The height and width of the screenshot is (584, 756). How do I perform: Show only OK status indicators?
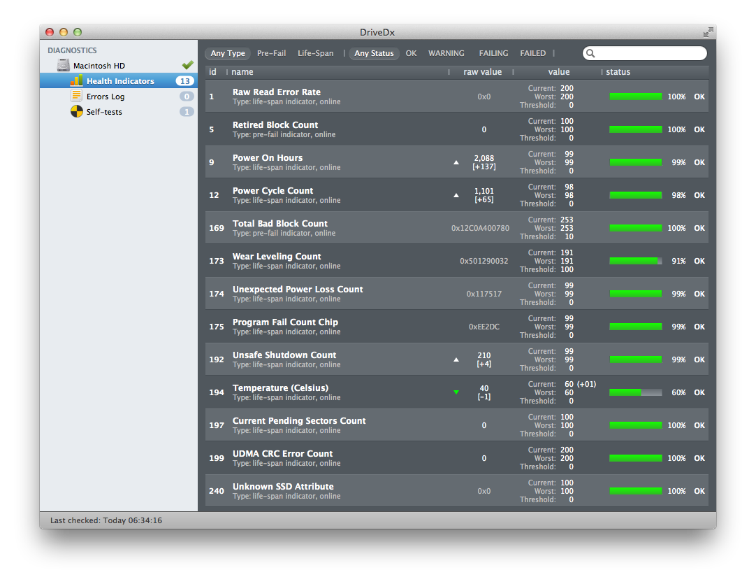pyautogui.click(x=411, y=53)
